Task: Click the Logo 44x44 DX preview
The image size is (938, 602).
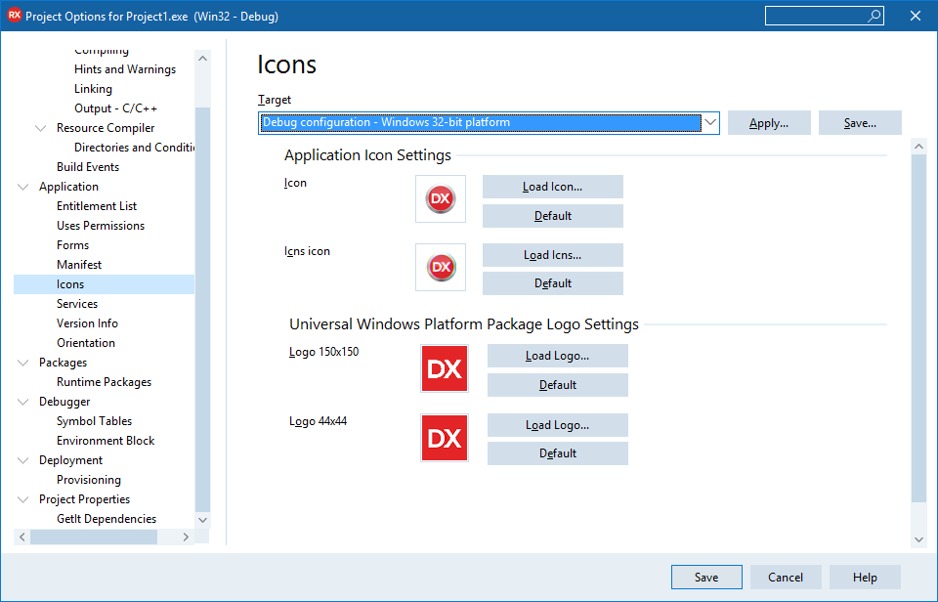Action: click(444, 437)
